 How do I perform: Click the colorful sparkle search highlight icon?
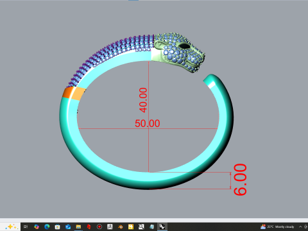click(x=11, y=227)
